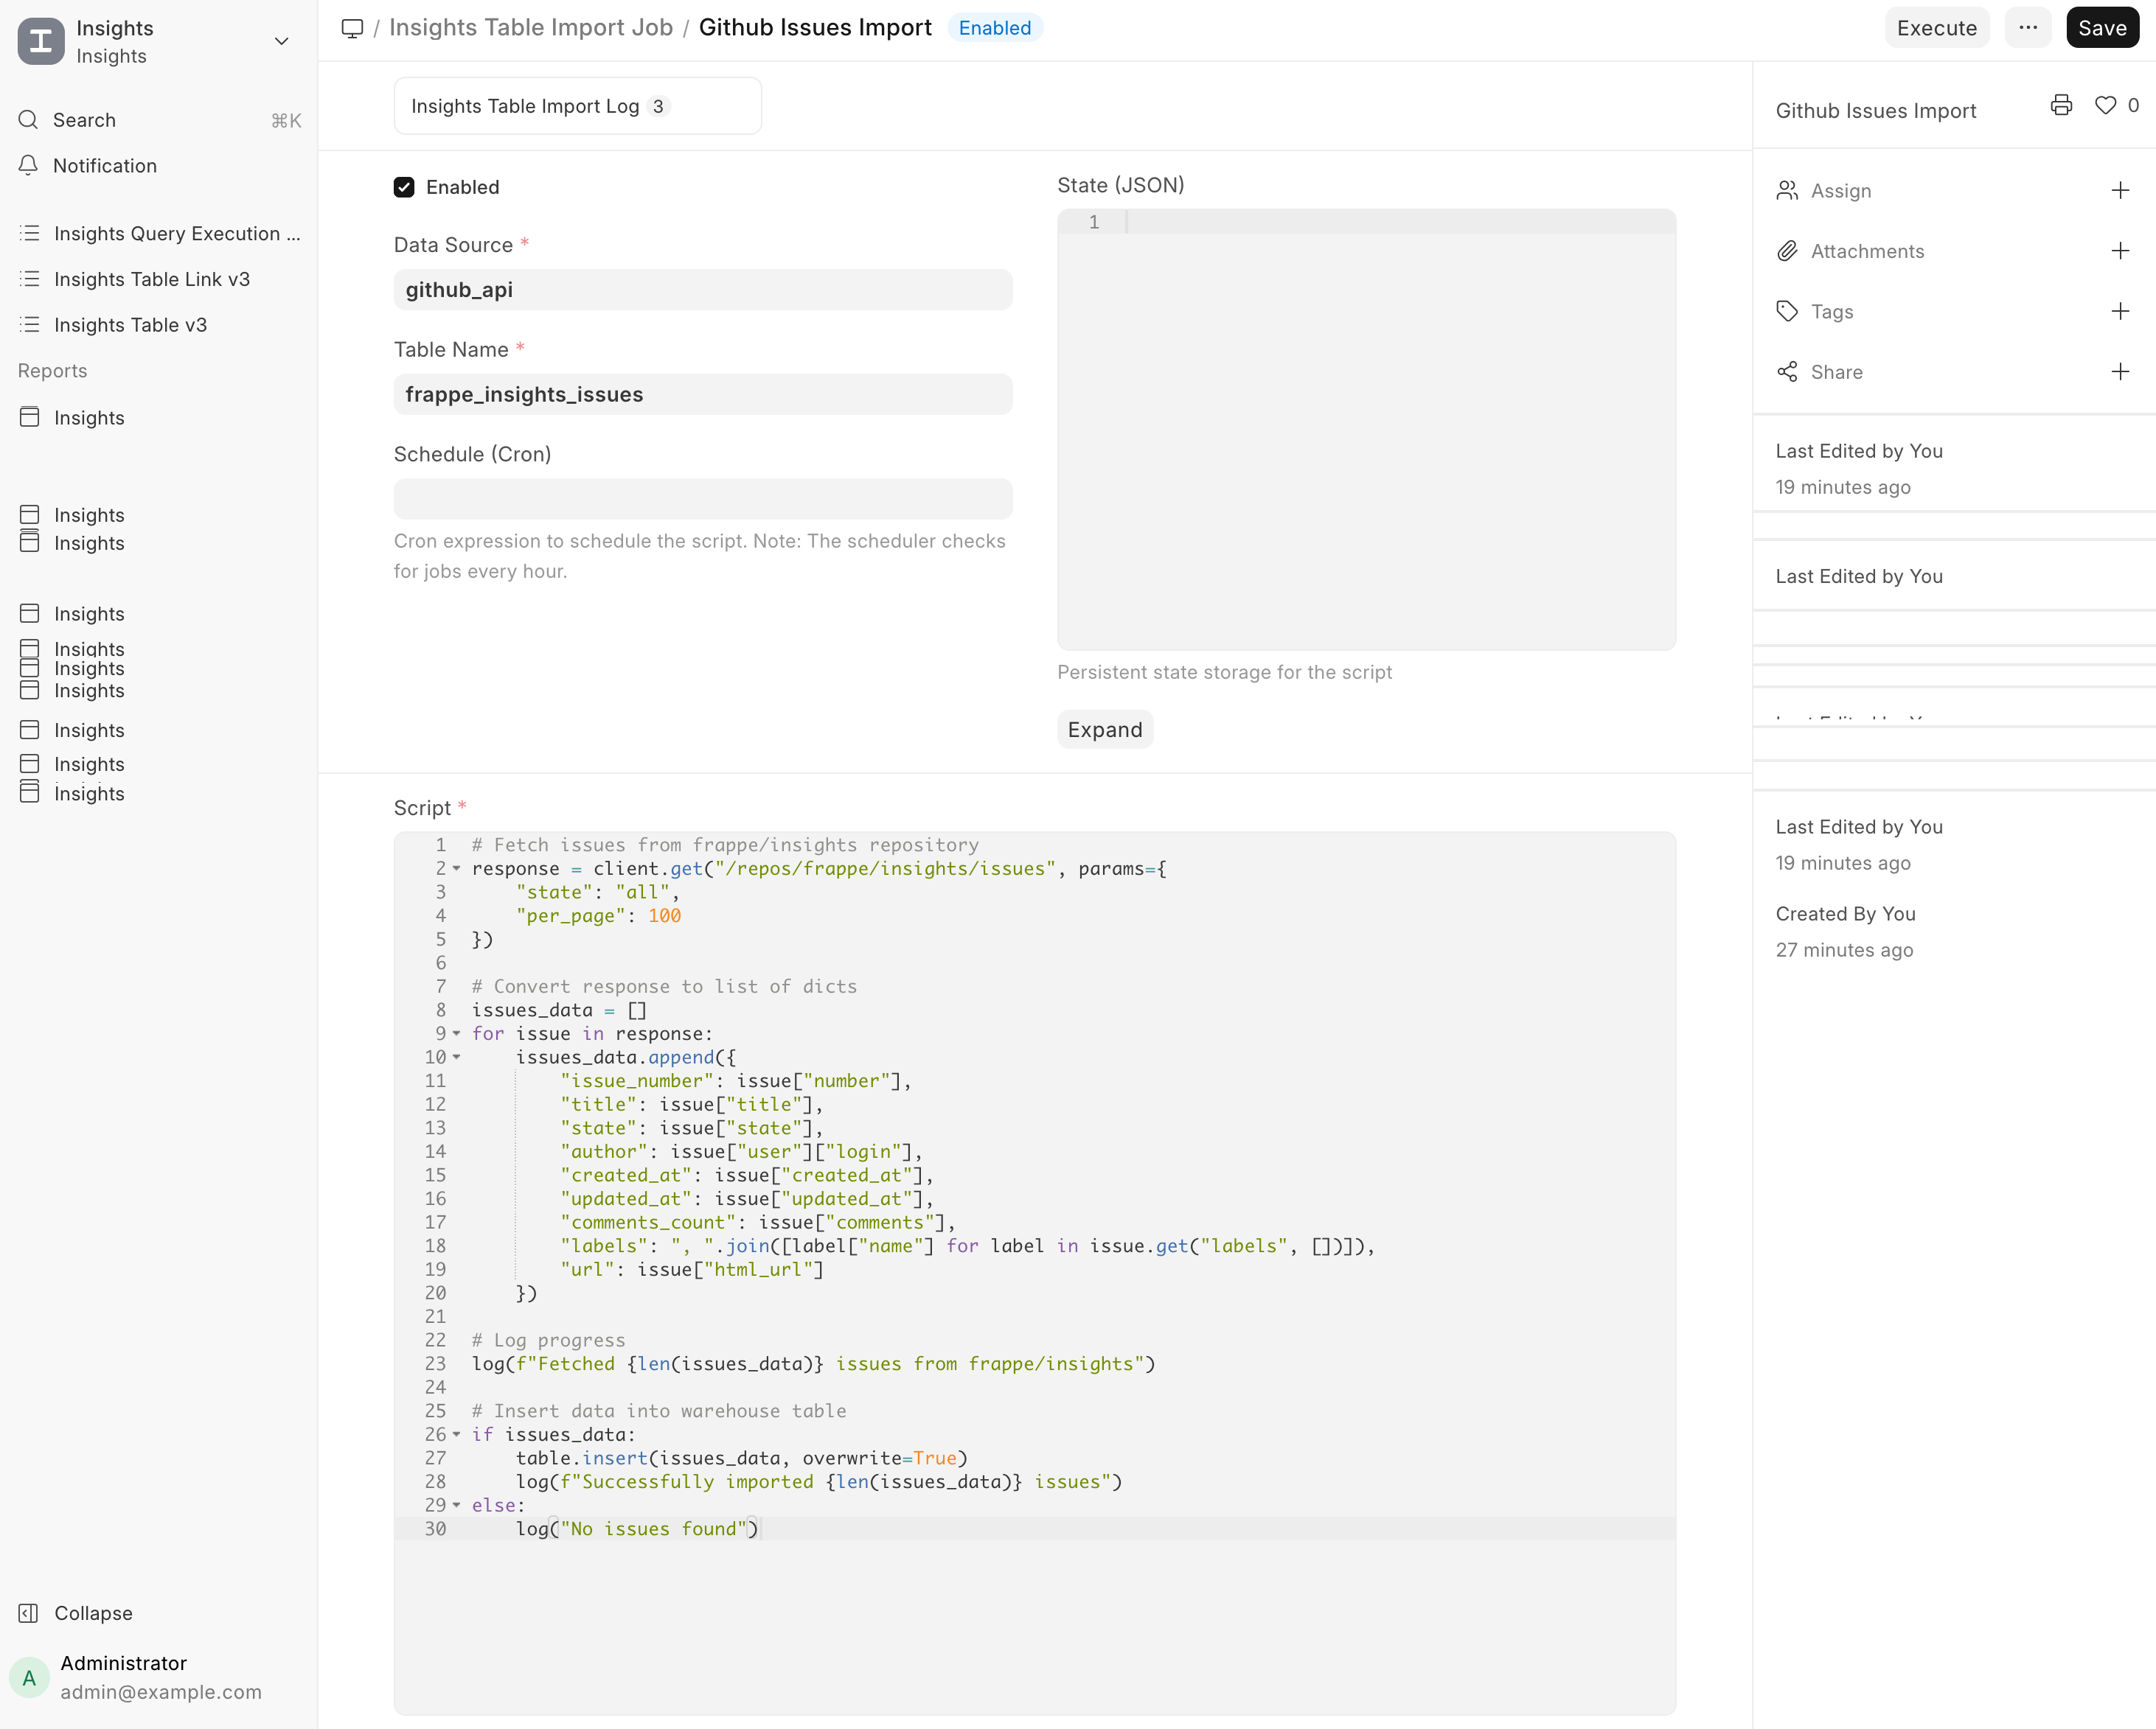
Task: Click the plus icon next to Assign
Action: (x=2120, y=191)
